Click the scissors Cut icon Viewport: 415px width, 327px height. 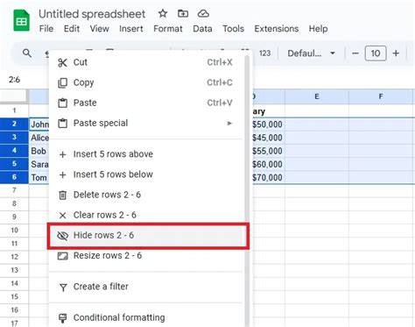coord(62,62)
